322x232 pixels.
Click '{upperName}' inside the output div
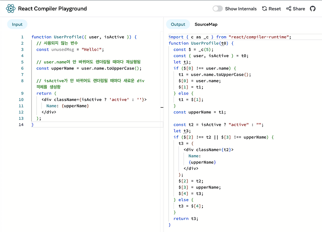(202, 162)
